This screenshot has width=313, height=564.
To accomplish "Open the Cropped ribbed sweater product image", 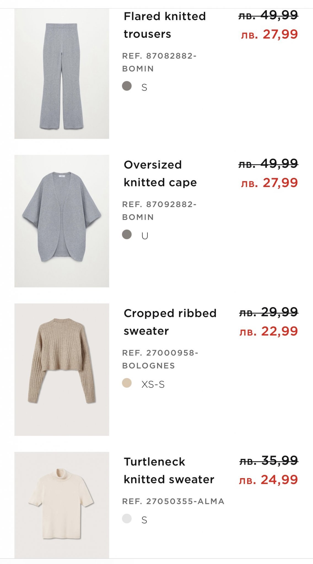I will pos(62,369).
